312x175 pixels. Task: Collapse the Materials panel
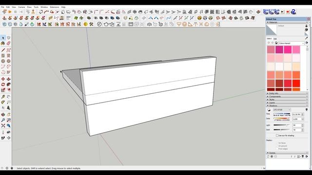click(287, 22)
